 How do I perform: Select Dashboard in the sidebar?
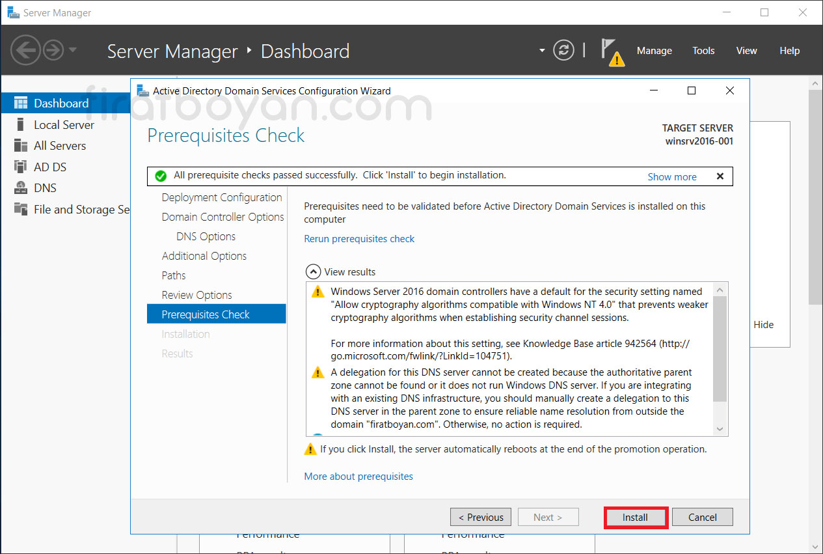click(x=65, y=103)
